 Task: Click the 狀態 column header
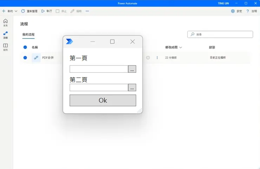[x=212, y=48]
